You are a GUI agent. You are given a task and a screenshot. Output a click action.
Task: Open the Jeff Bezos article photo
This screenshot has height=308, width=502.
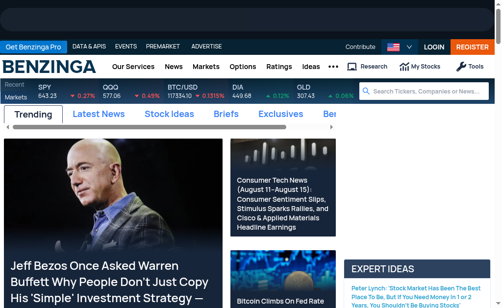(x=113, y=195)
